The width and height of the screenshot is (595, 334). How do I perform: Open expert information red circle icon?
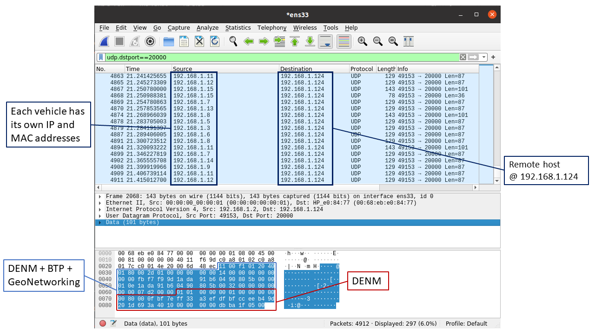(103, 323)
